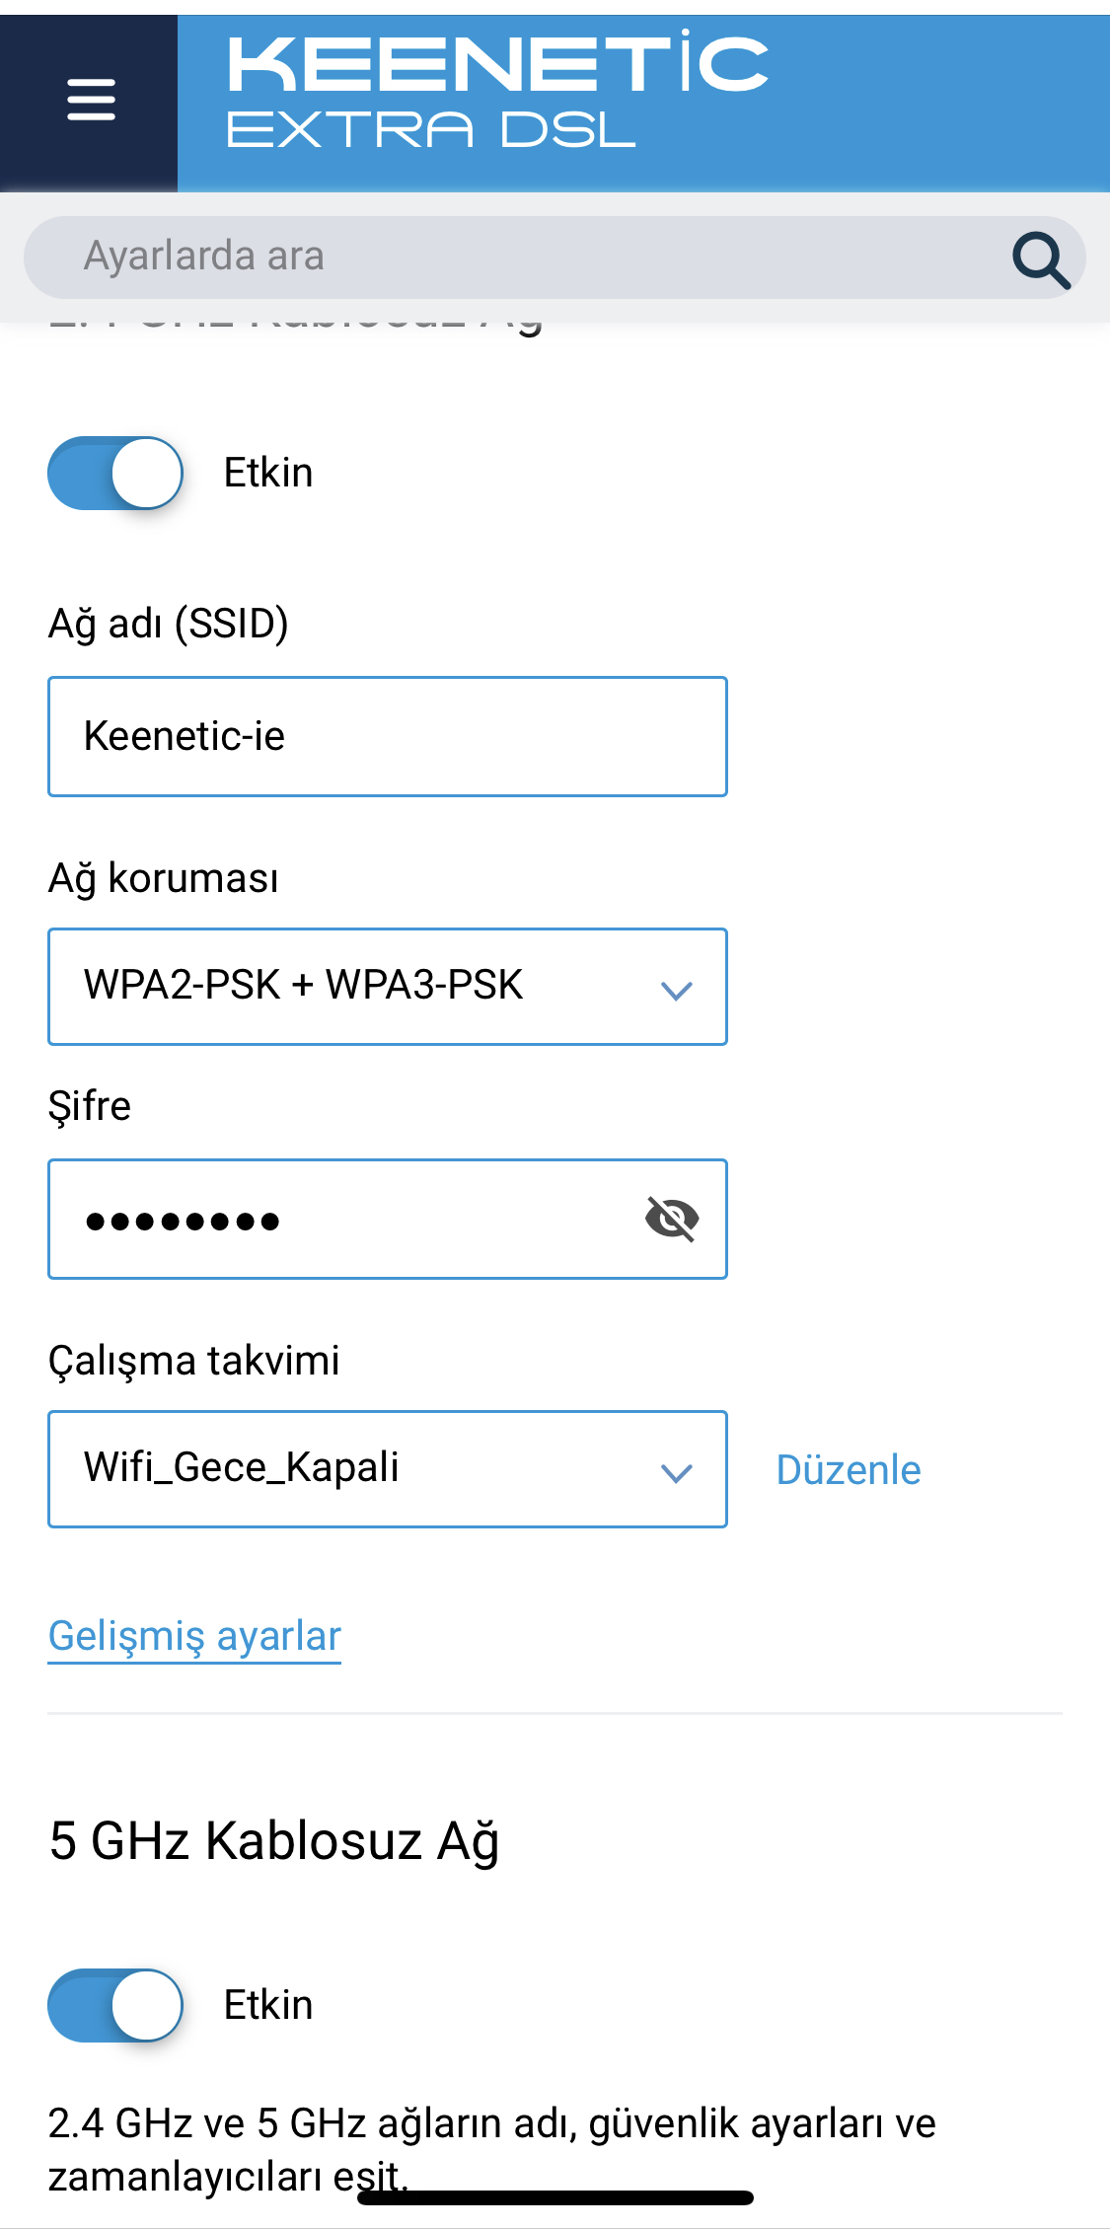This screenshot has width=1110, height=2229.
Task: Disable the 2.4 GHz wireless network toggle
Action: [115, 473]
